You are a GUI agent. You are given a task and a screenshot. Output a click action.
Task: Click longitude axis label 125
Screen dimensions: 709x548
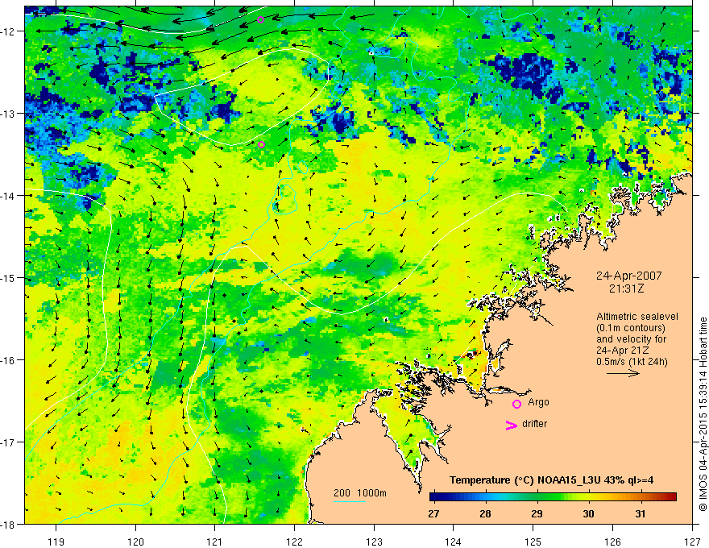click(533, 542)
